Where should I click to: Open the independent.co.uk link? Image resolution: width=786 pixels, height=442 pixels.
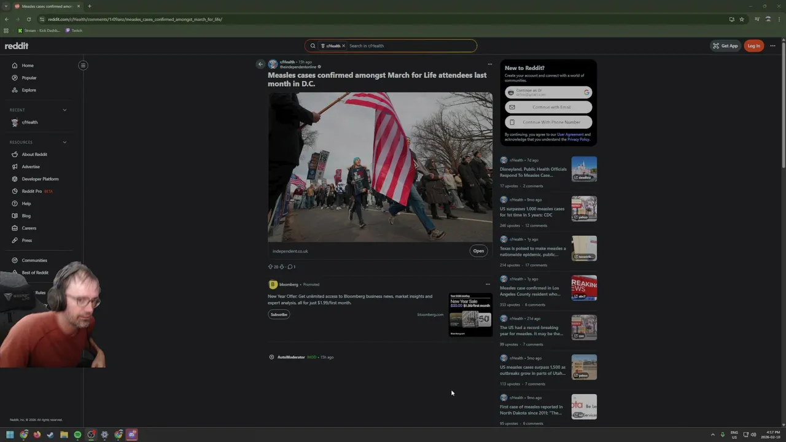[290, 251]
